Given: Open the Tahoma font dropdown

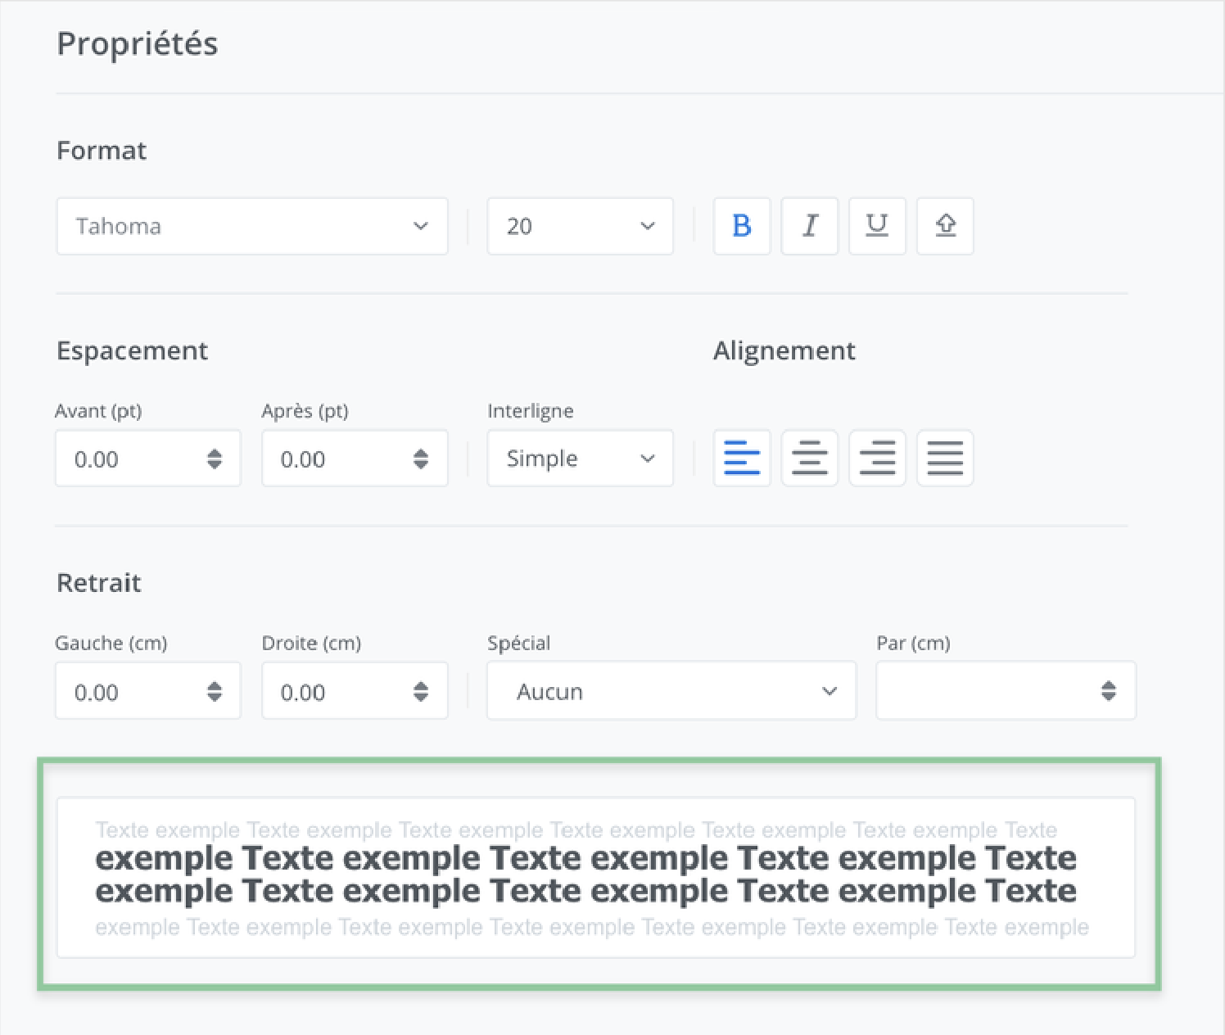Looking at the screenshot, I should coord(252,226).
